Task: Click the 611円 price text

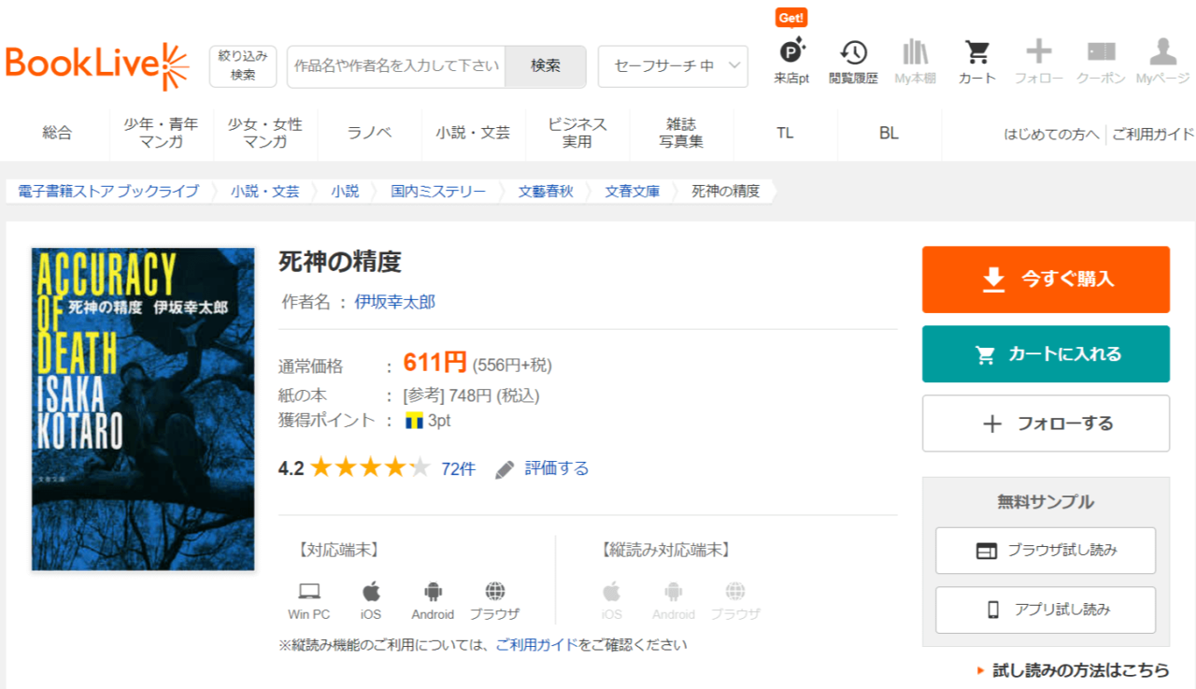Action: [434, 362]
